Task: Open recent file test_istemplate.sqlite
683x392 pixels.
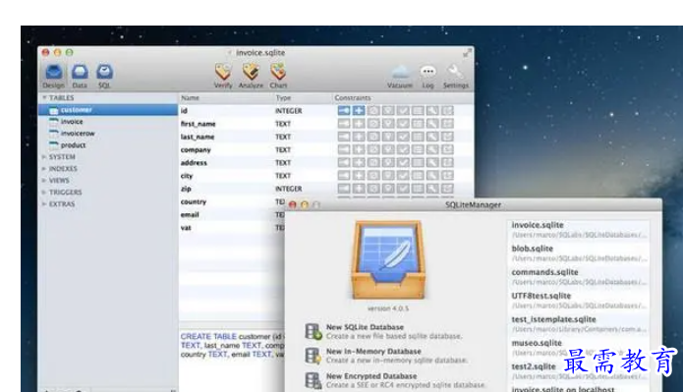Action: coord(579,323)
